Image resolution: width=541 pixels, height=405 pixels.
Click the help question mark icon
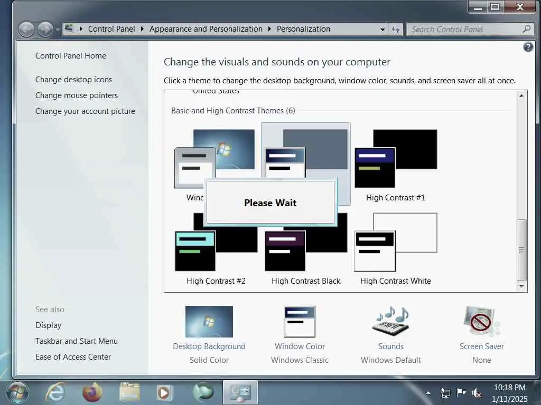tap(528, 47)
